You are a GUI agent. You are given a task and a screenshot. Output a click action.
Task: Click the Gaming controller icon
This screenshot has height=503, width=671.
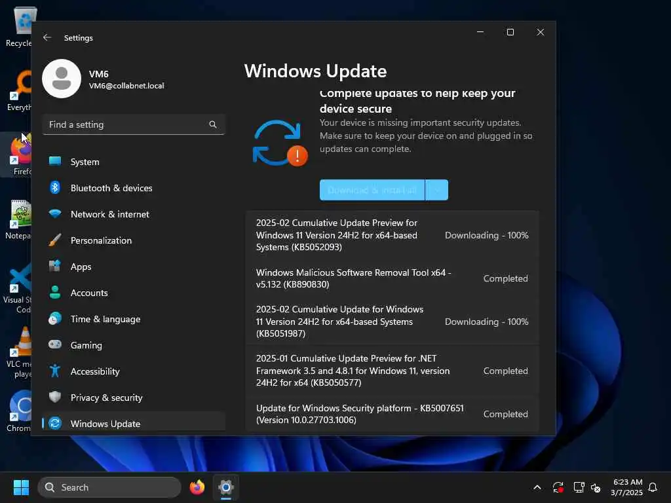coord(55,345)
